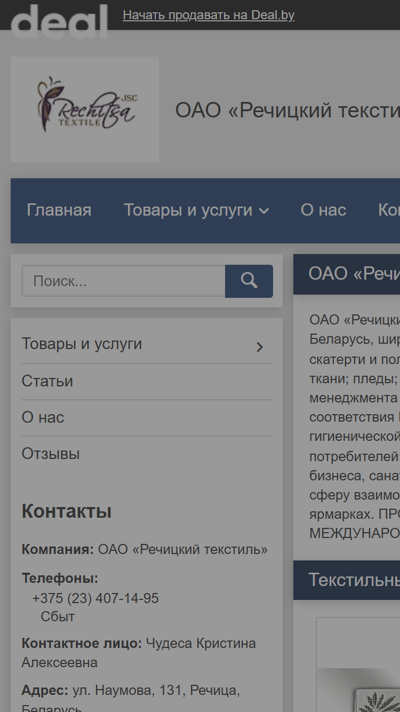Click the 'Контакты' heading
The height and width of the screenshot is (712, 400).
pos(67,511)
